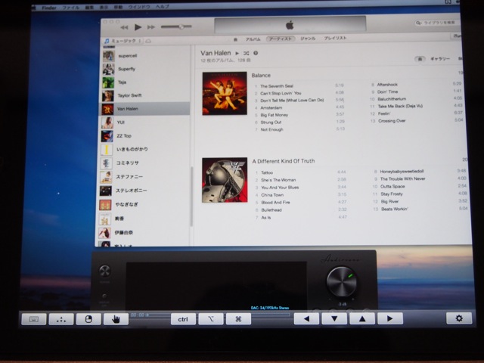Switch to the 曲 tab
Image resolution: width=484 pixels, height=363 pixels.
[235, 39]
